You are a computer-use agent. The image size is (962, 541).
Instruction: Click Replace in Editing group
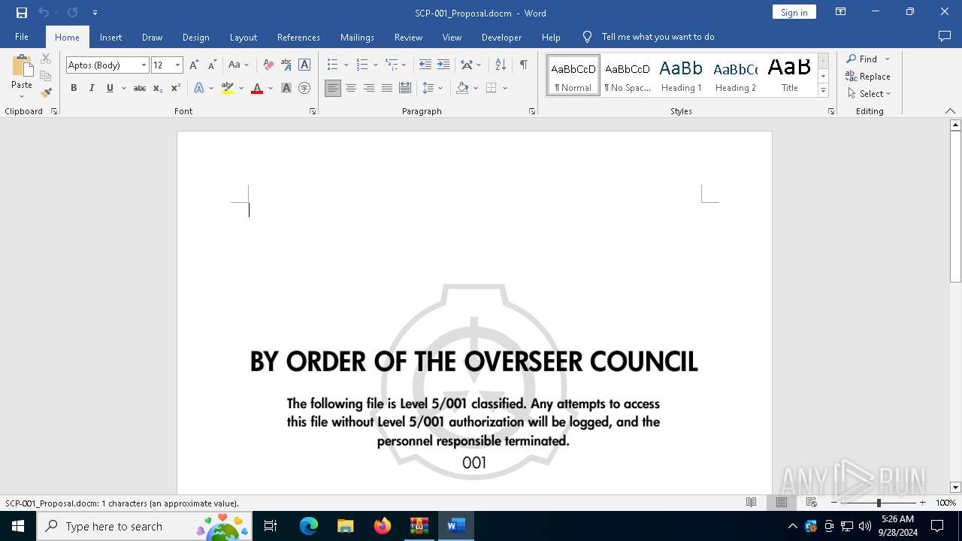pyautogui.click(x=868, y=76)
